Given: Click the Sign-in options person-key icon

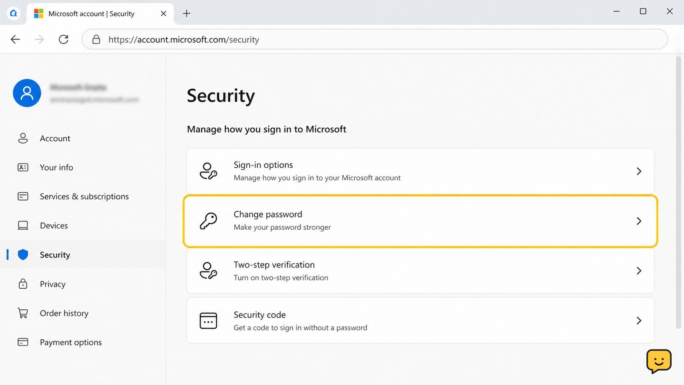Looking at the screenshot, I should point(209,171).
